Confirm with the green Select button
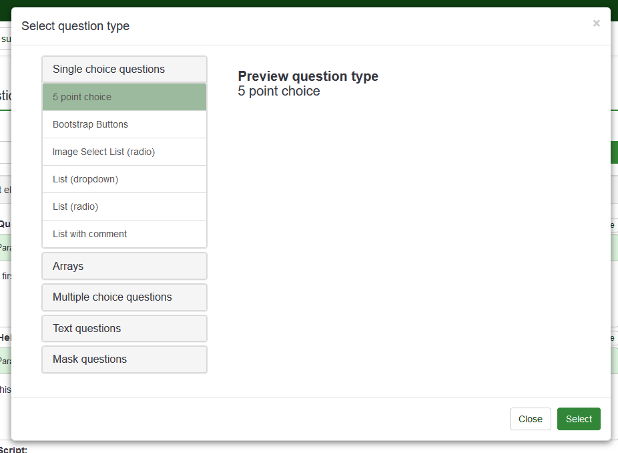This screenshot has height=453, width=618. click(579, 419)
